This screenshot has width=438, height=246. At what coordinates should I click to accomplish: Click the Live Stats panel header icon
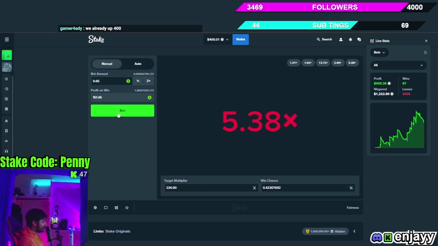372,41
